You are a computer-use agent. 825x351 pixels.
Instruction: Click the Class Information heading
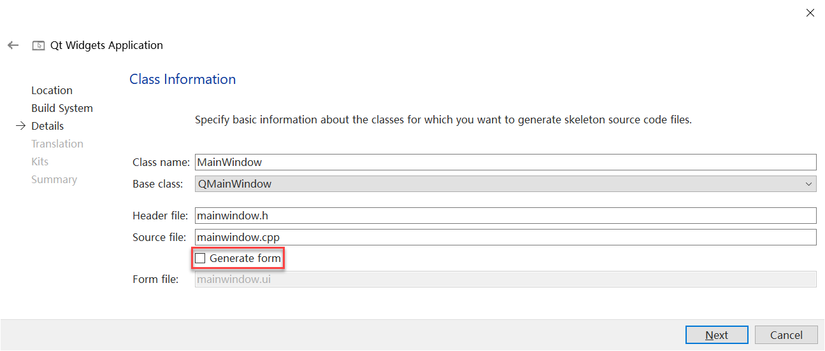(183, 79)
